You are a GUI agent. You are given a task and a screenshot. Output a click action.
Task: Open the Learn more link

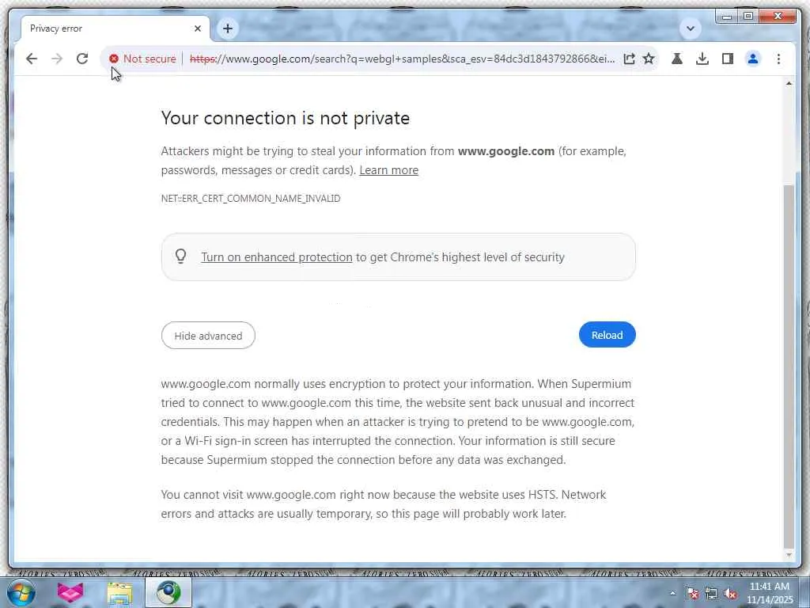[388, 170]
